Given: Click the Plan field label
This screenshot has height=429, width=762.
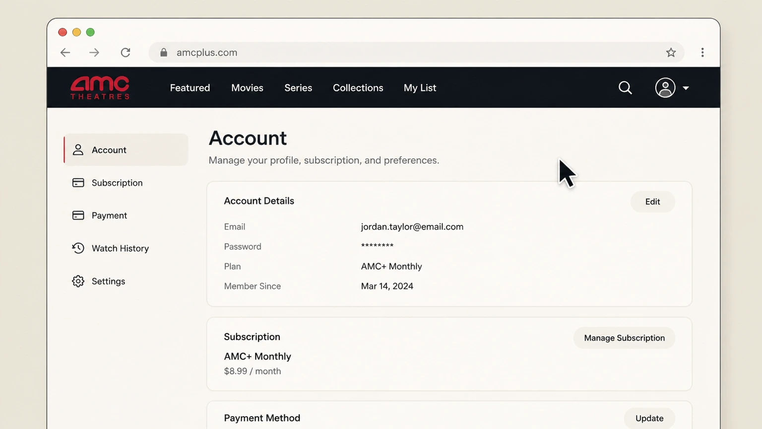Looking at the screenshot, I should coord(232,266).
